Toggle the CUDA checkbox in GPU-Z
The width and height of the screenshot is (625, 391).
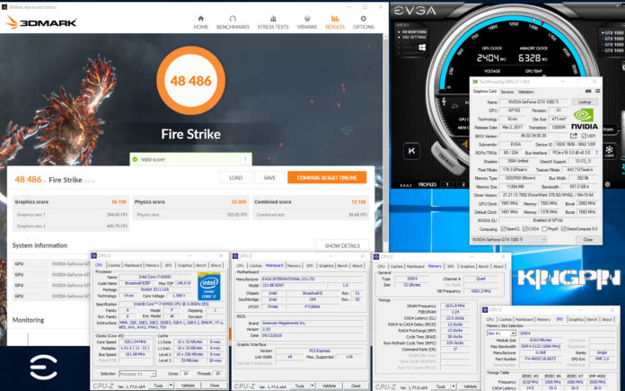click(x=525, y=229)
